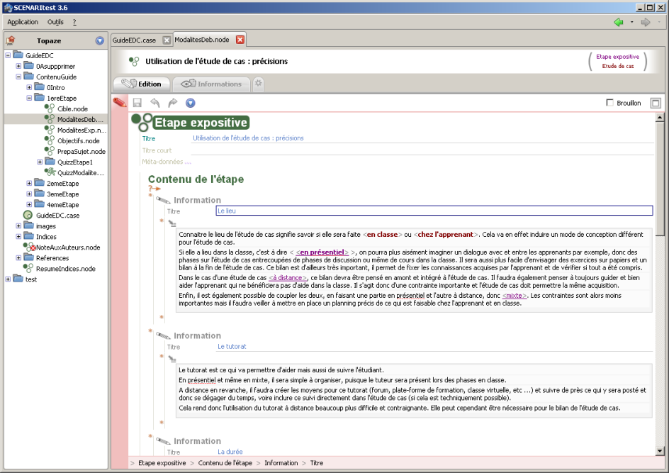Enable the Brouillon checkbox
This screenshot has width=669, height=473.
(610, 103)
